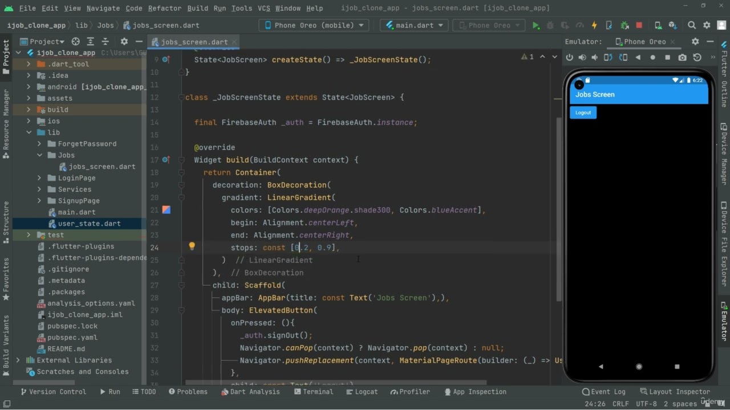Expand External Libraries node
This screenshot has height=410, width=730.
tap(18, 360)
